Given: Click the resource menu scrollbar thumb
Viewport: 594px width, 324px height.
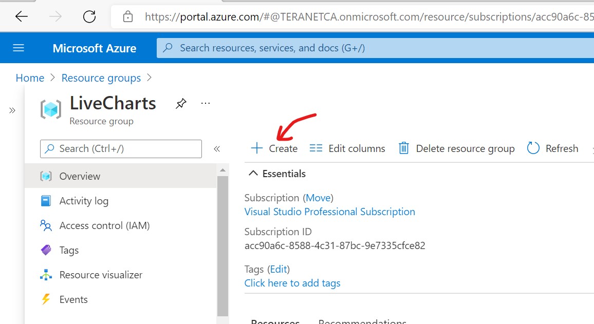Looking at the screenshot, I should click(x=223, y=246).
